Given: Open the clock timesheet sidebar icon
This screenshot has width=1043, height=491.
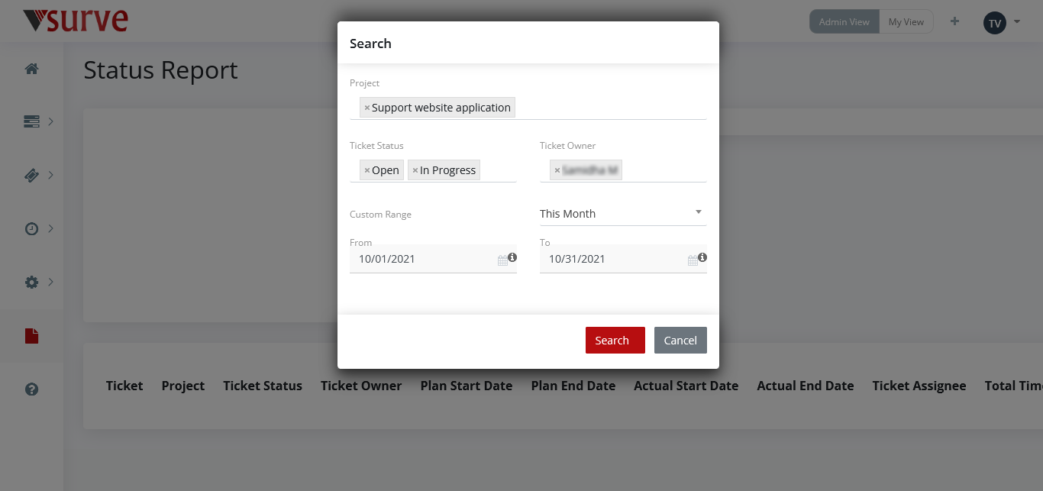Looking at the screenshot, I should (31, 228).
